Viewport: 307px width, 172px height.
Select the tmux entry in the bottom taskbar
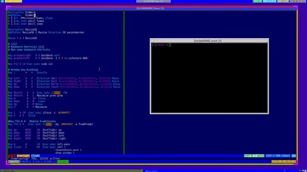point(71,171)
